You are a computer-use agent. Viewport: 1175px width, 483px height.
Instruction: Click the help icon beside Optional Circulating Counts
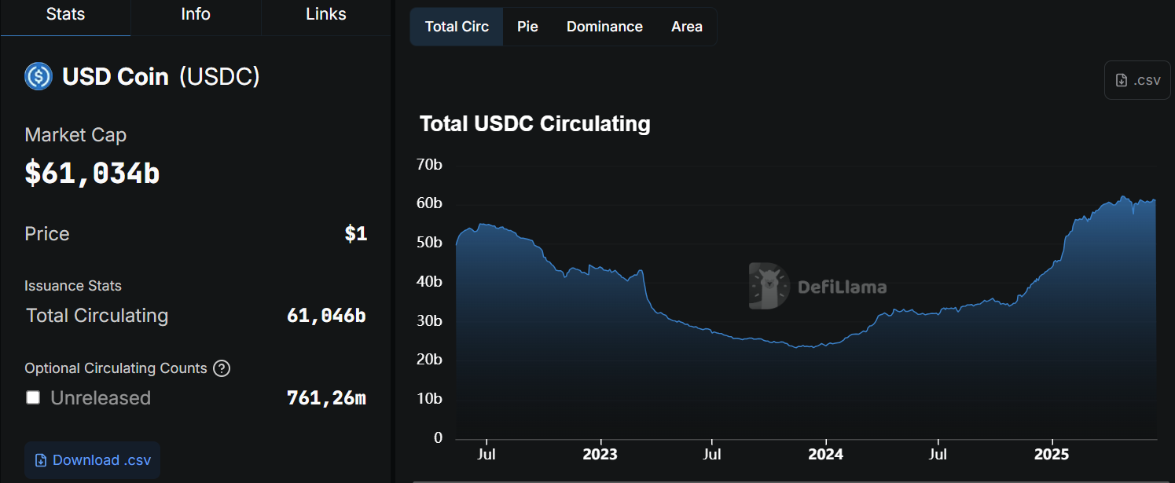coord(222,368)
